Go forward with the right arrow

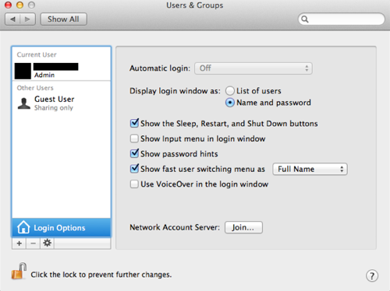27,19
